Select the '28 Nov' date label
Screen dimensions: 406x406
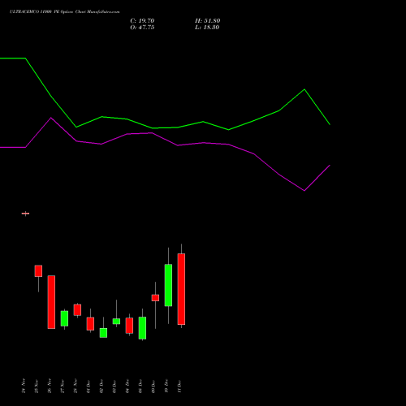tap(76, 386)
